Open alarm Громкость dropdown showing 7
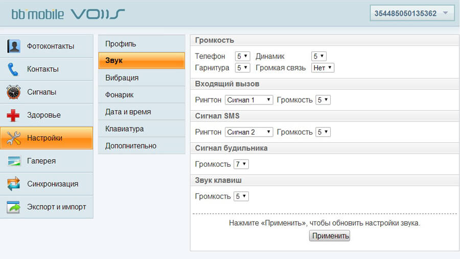The height and width of the screenshot is (259, 460). point(241,165)
